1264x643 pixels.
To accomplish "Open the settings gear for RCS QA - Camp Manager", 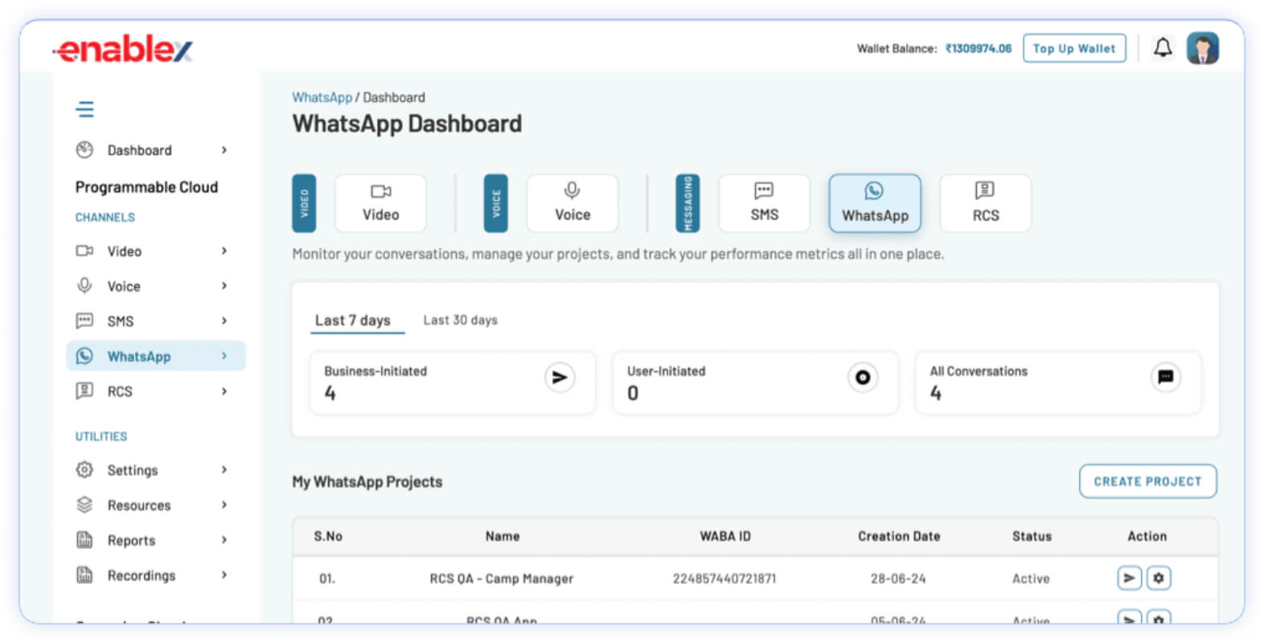I will (1159, 578).
